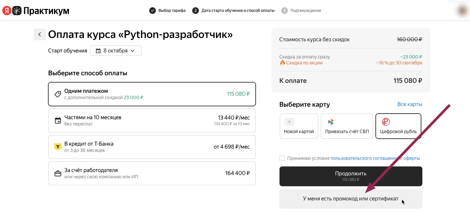Screen dimensions: 470x213
Task: Choose За счёт работодателя option
Action: [x=152, y=173]
